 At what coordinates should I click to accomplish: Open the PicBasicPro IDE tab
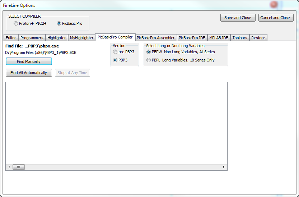point(192,38)
